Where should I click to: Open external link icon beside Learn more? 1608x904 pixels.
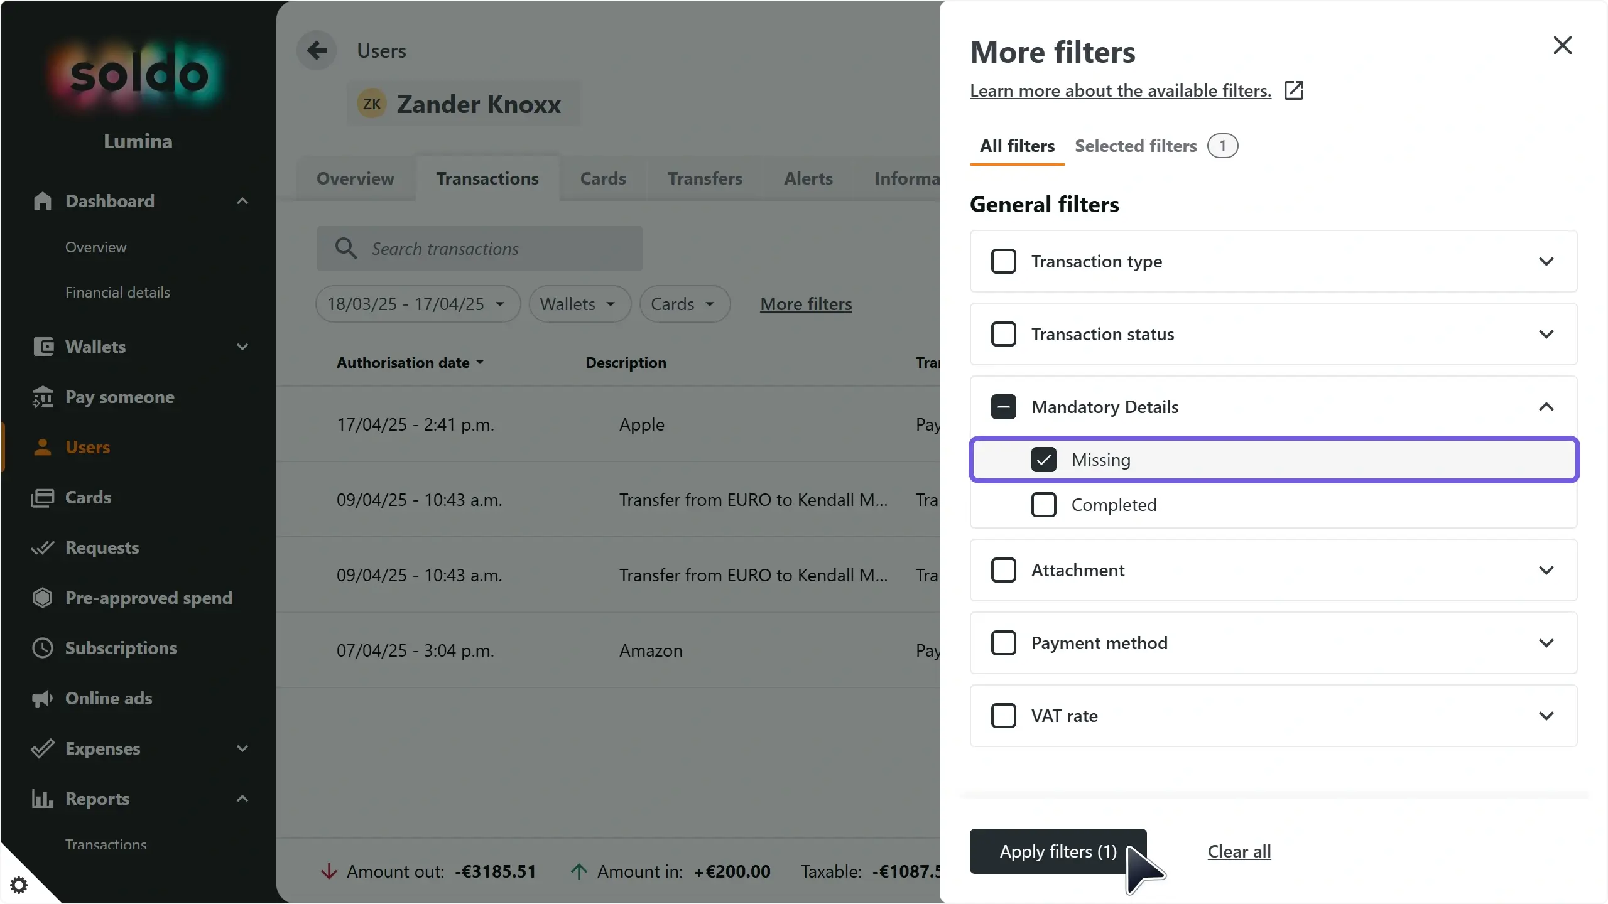click(1294, 90)
